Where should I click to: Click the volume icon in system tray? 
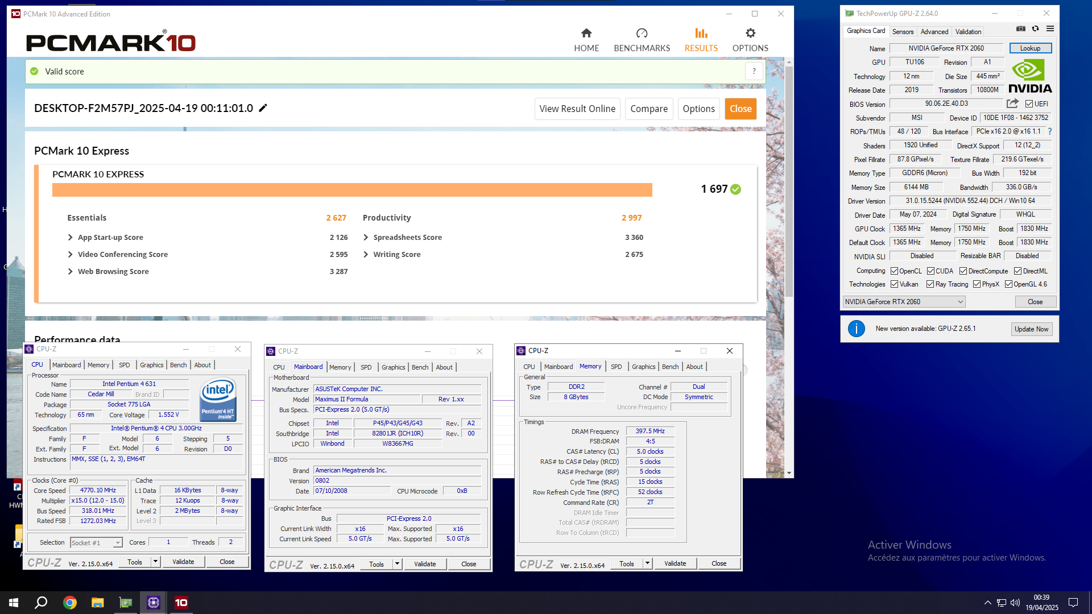(x=1015, y=603)
